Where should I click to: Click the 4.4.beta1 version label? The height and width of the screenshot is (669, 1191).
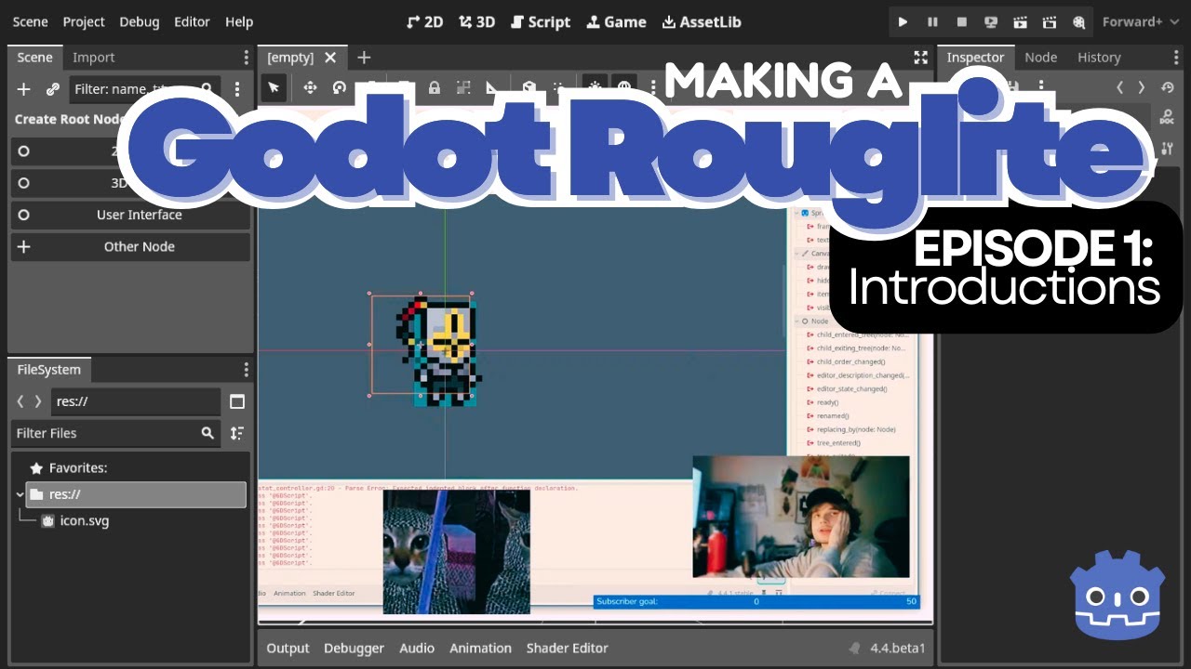(x=898, y=648)
